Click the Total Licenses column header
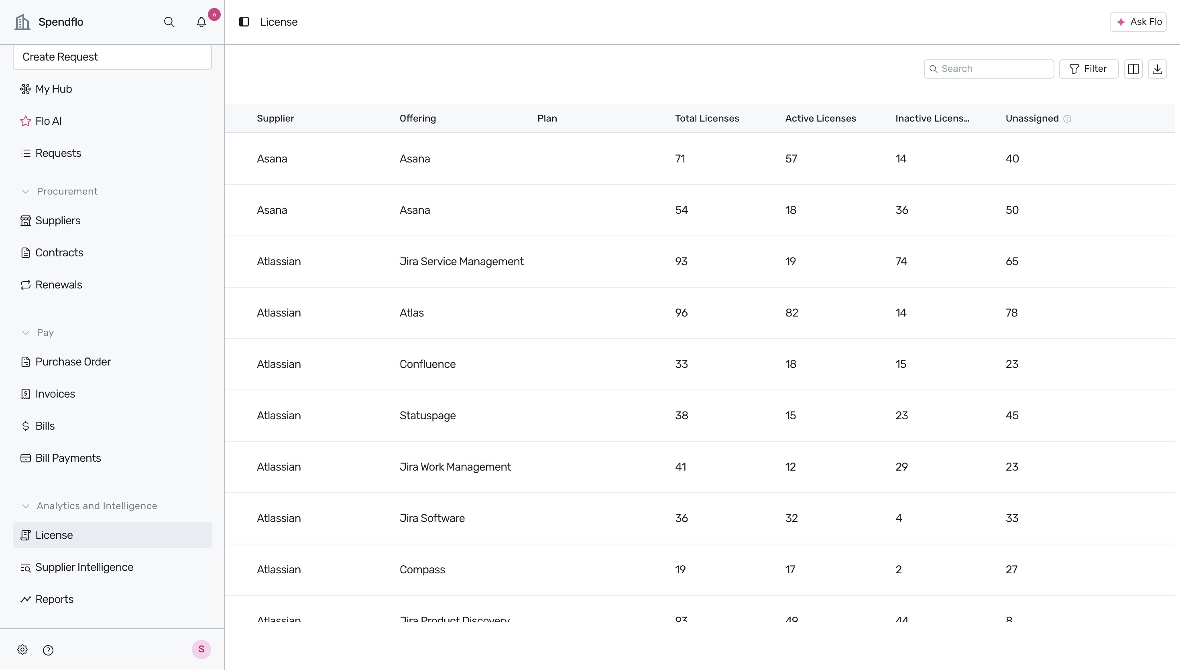1180x670 pixels. (707, 118)
